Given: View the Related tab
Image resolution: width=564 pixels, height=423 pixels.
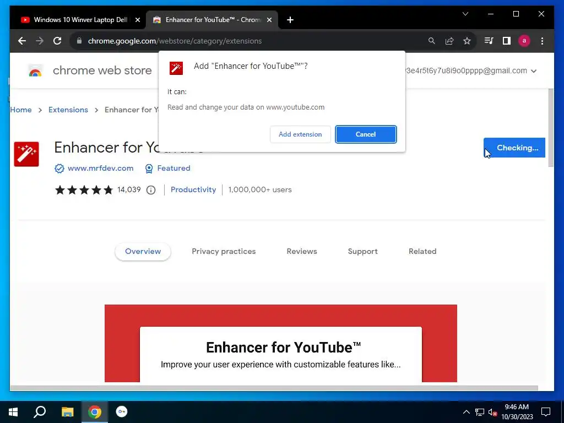Looking at the screenshot, I should 422,251.
